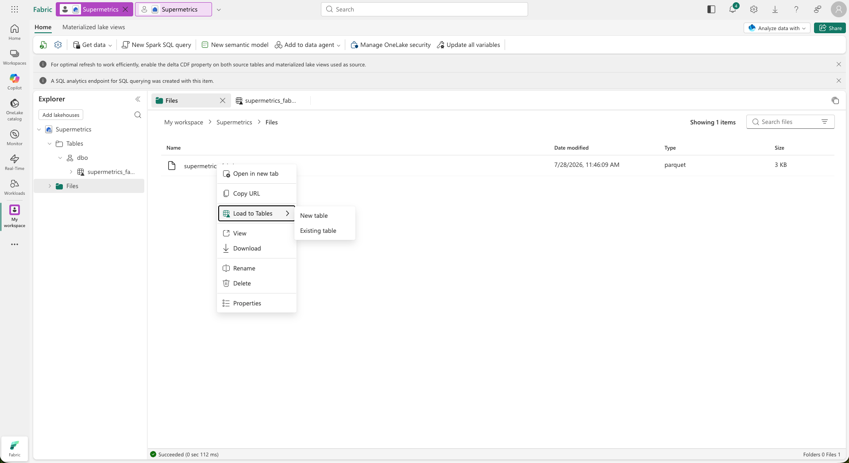
Task: Open Analyze data with dropdown
Action: tap(777, 28)
